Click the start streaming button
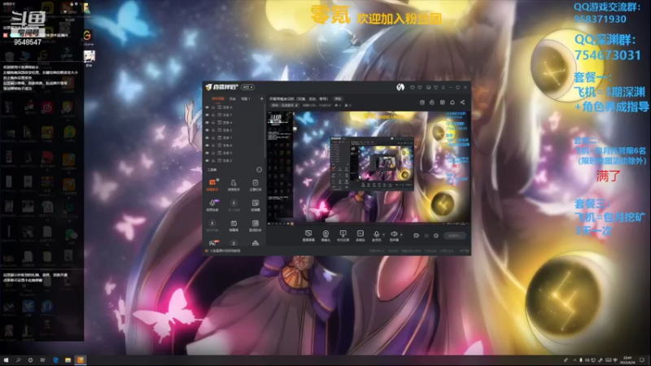651x366 pixels. tap(455, 235)
